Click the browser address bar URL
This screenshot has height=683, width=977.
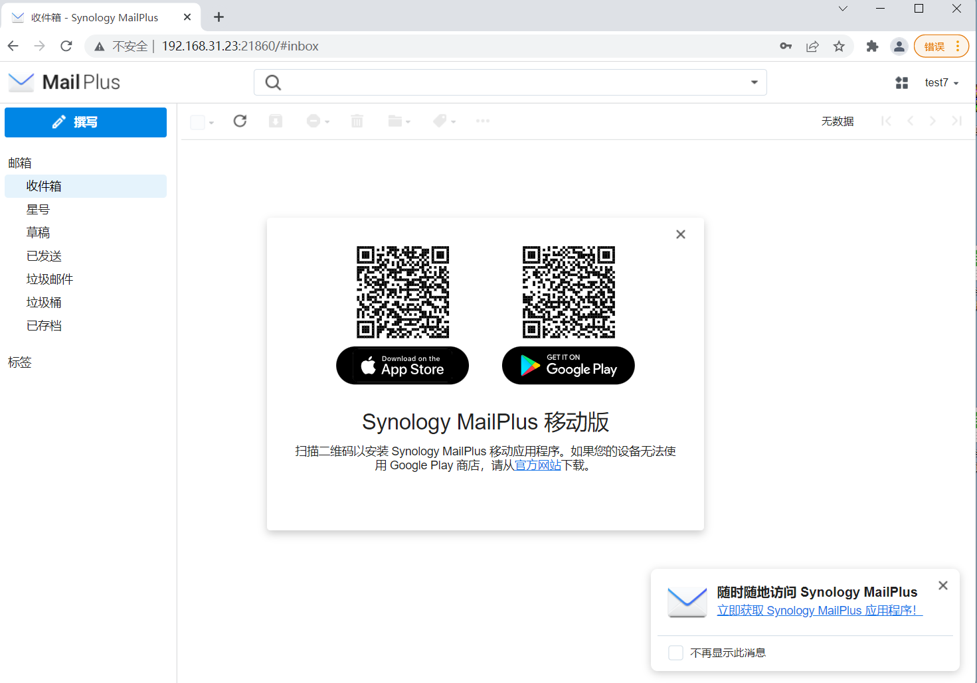[240, 46]
